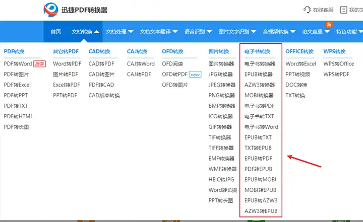Viewport: 363px width, 222px height.
Task: Select PDF转图片 link
Action: (16, 75)
